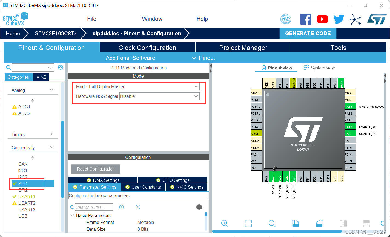Click the parameter info 'i' icon
Image resolution: width=390 pixels, height=237 pixels.
click(x=199, y=207)
